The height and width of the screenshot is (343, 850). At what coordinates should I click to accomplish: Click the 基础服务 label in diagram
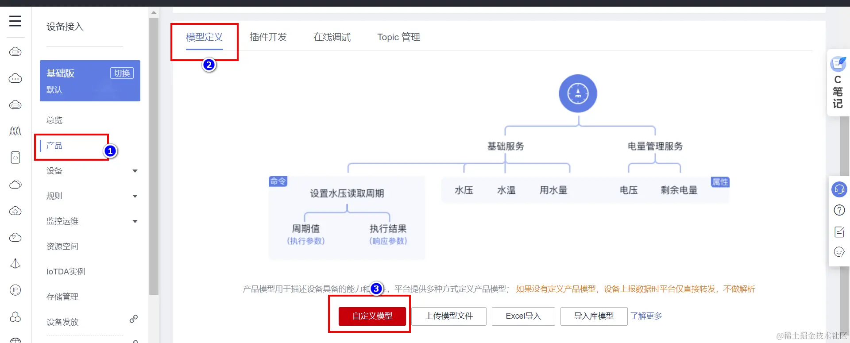tap(506, 146)
